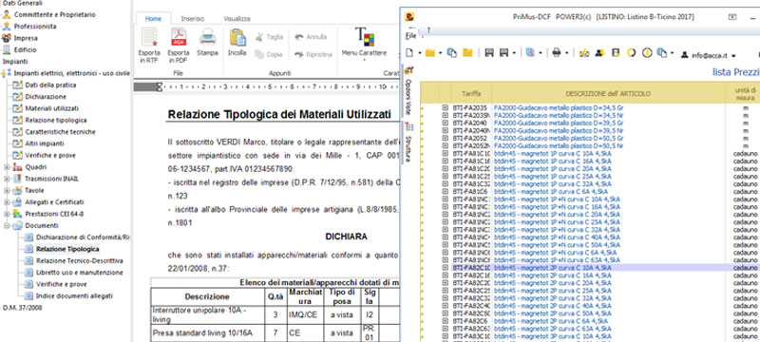
Task: Select row btdin45 - magnetot 1P curva C 6A
Action: click(550, 191)
